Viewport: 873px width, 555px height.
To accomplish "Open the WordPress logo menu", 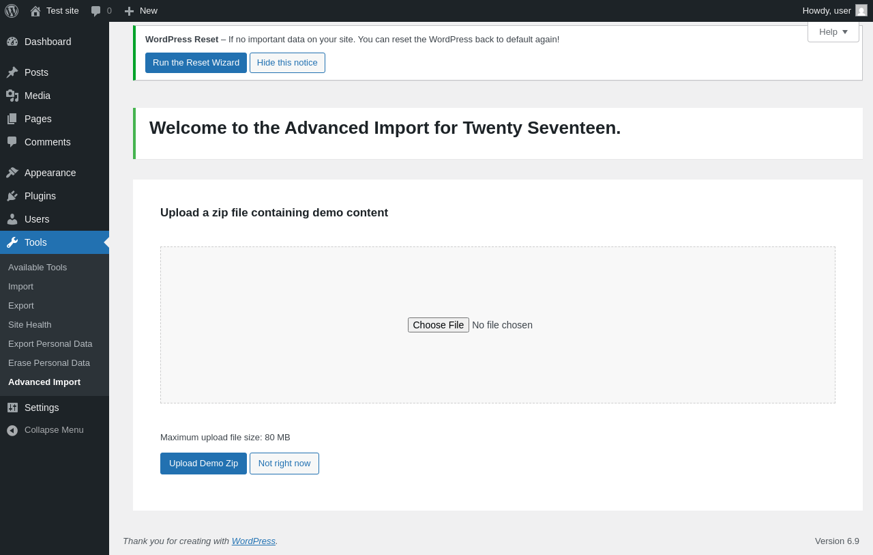I will [x=12, y=11].
